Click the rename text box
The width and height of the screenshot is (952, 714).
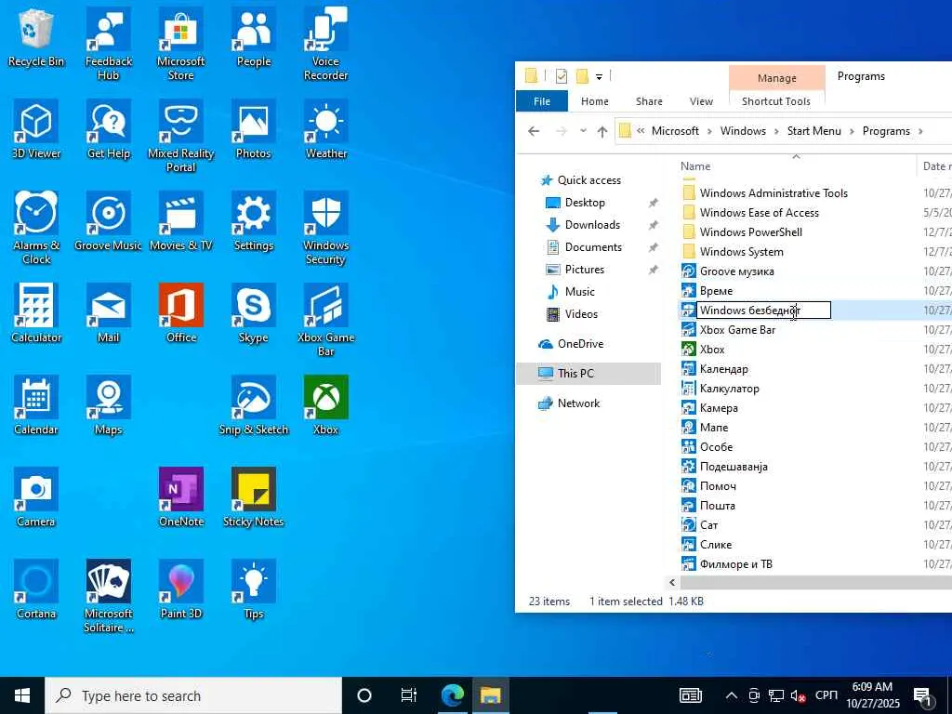pyautogui.click(x=763, y=311)
